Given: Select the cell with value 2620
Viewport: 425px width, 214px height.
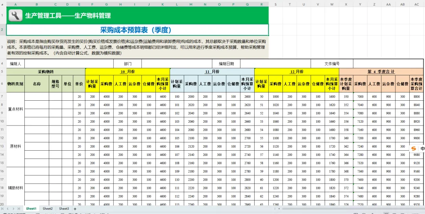Looking at the screenshot, I should tap(247, 105).
